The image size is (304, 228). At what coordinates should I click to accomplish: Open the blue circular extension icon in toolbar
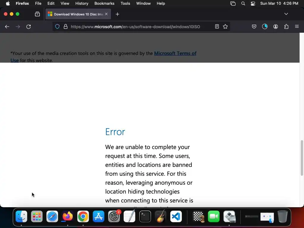(265, 26)
